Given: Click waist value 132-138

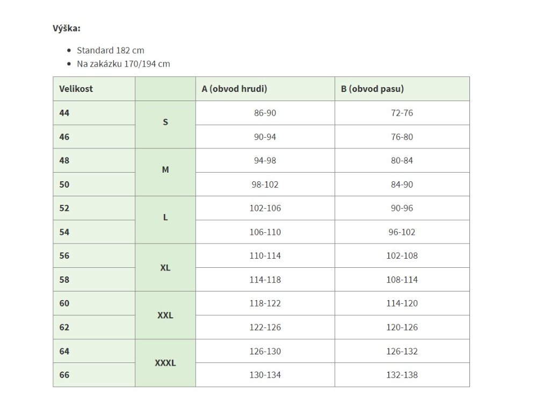Looking at the screenshot, I should (x=402, y=375).
